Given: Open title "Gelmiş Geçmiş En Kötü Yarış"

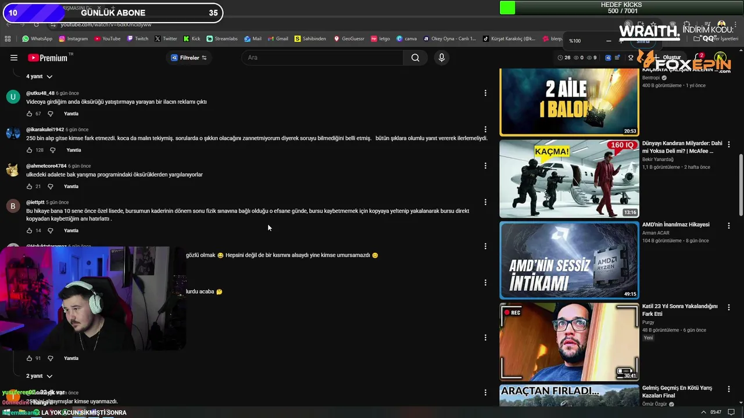Looking at the screenshot, I should 677,391.
